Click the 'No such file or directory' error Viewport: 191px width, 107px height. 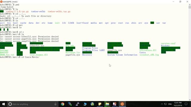click(x=36, y=16)
